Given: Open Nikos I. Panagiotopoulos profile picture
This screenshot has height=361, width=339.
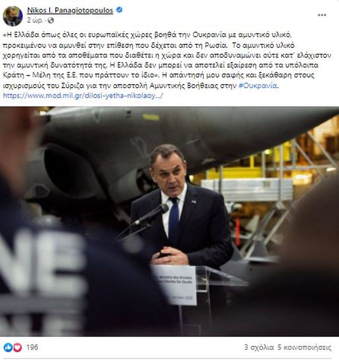Looking at the screenshot, I should click(13, 16).
